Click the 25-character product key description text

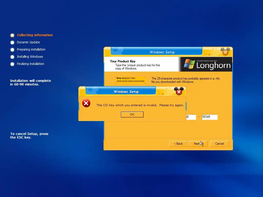(185, 80)
